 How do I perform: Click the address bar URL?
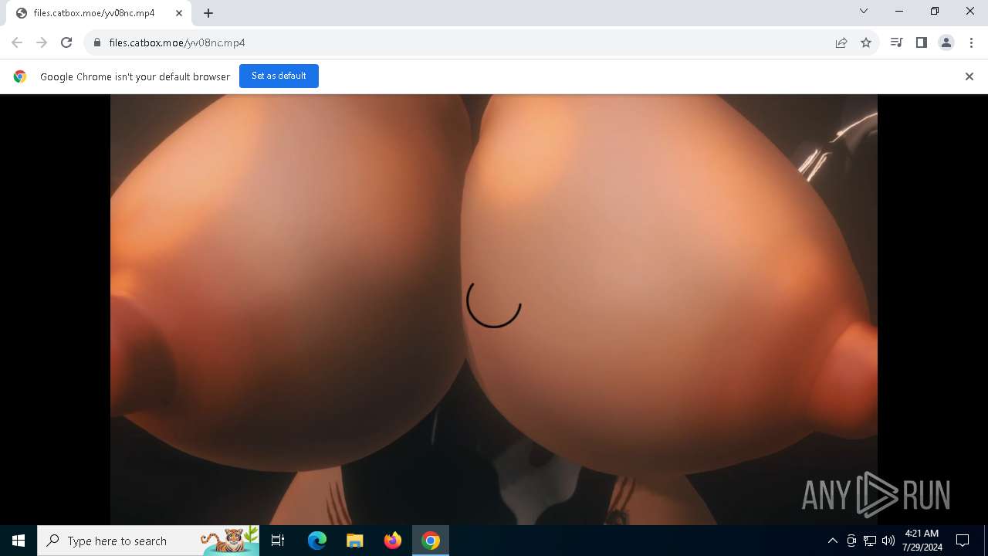[177, 42]
